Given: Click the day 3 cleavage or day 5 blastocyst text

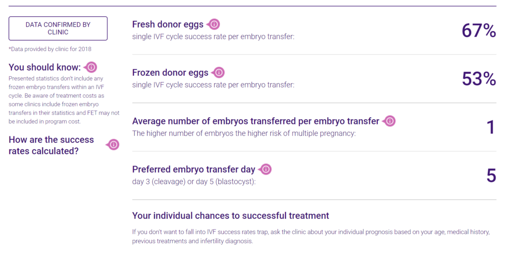Looking at the screenshot, I should tap(194, 181).
